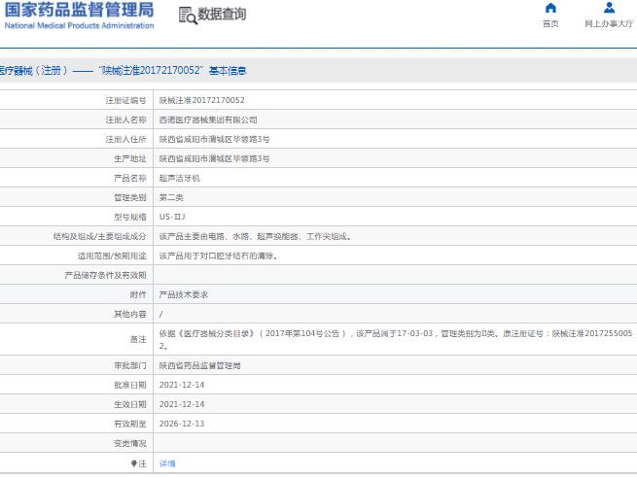
Task: Click management class value 第二类
Action: coord(171,198)
